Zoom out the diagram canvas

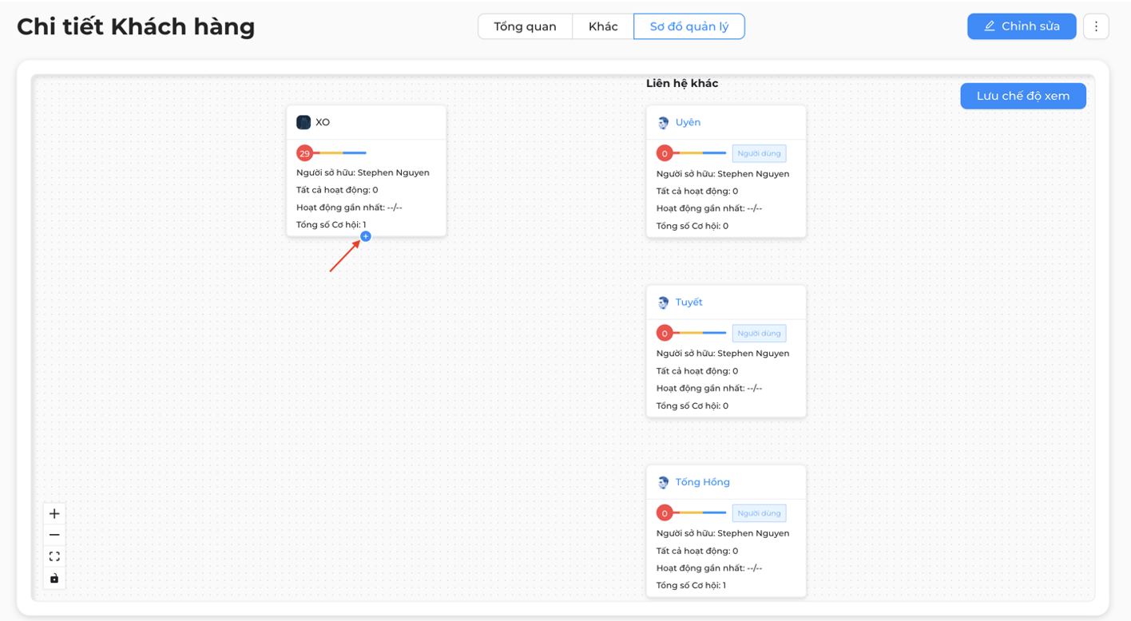pos(54,535)
